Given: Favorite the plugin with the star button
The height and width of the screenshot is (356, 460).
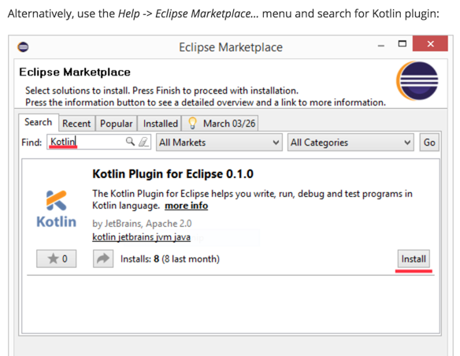Looking at the screenshot, I should 57,258.
